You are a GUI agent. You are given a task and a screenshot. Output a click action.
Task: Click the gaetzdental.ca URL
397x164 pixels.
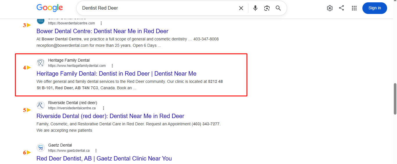pyautogui.click(x=69, y=151)
